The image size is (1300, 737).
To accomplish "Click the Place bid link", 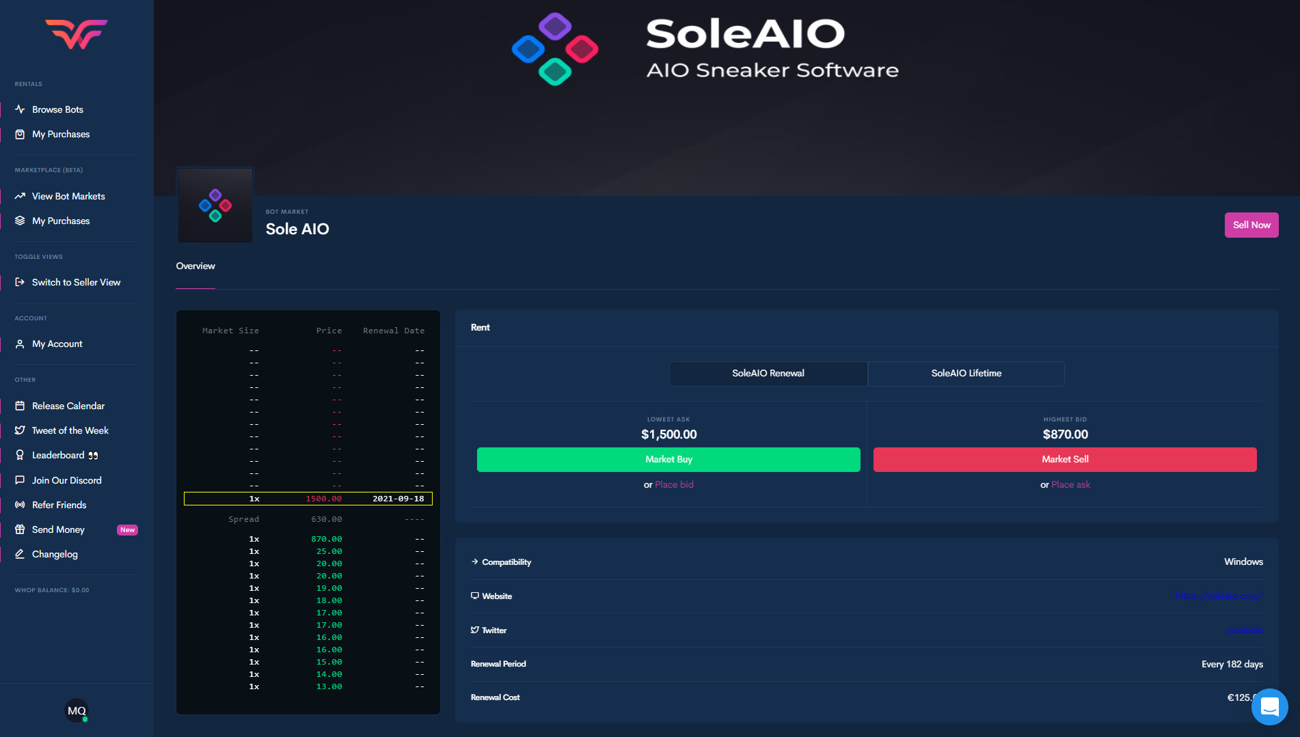I will (x=674, y=484).
